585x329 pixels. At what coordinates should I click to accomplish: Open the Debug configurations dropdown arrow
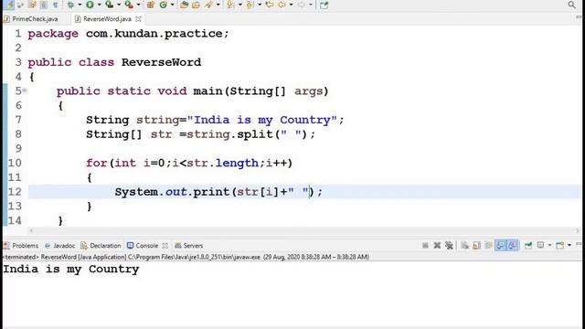tap(80, 5)
